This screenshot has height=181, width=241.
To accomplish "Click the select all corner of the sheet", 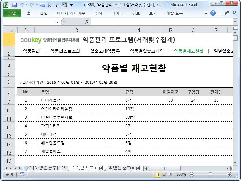I will (x=9, y=30).
